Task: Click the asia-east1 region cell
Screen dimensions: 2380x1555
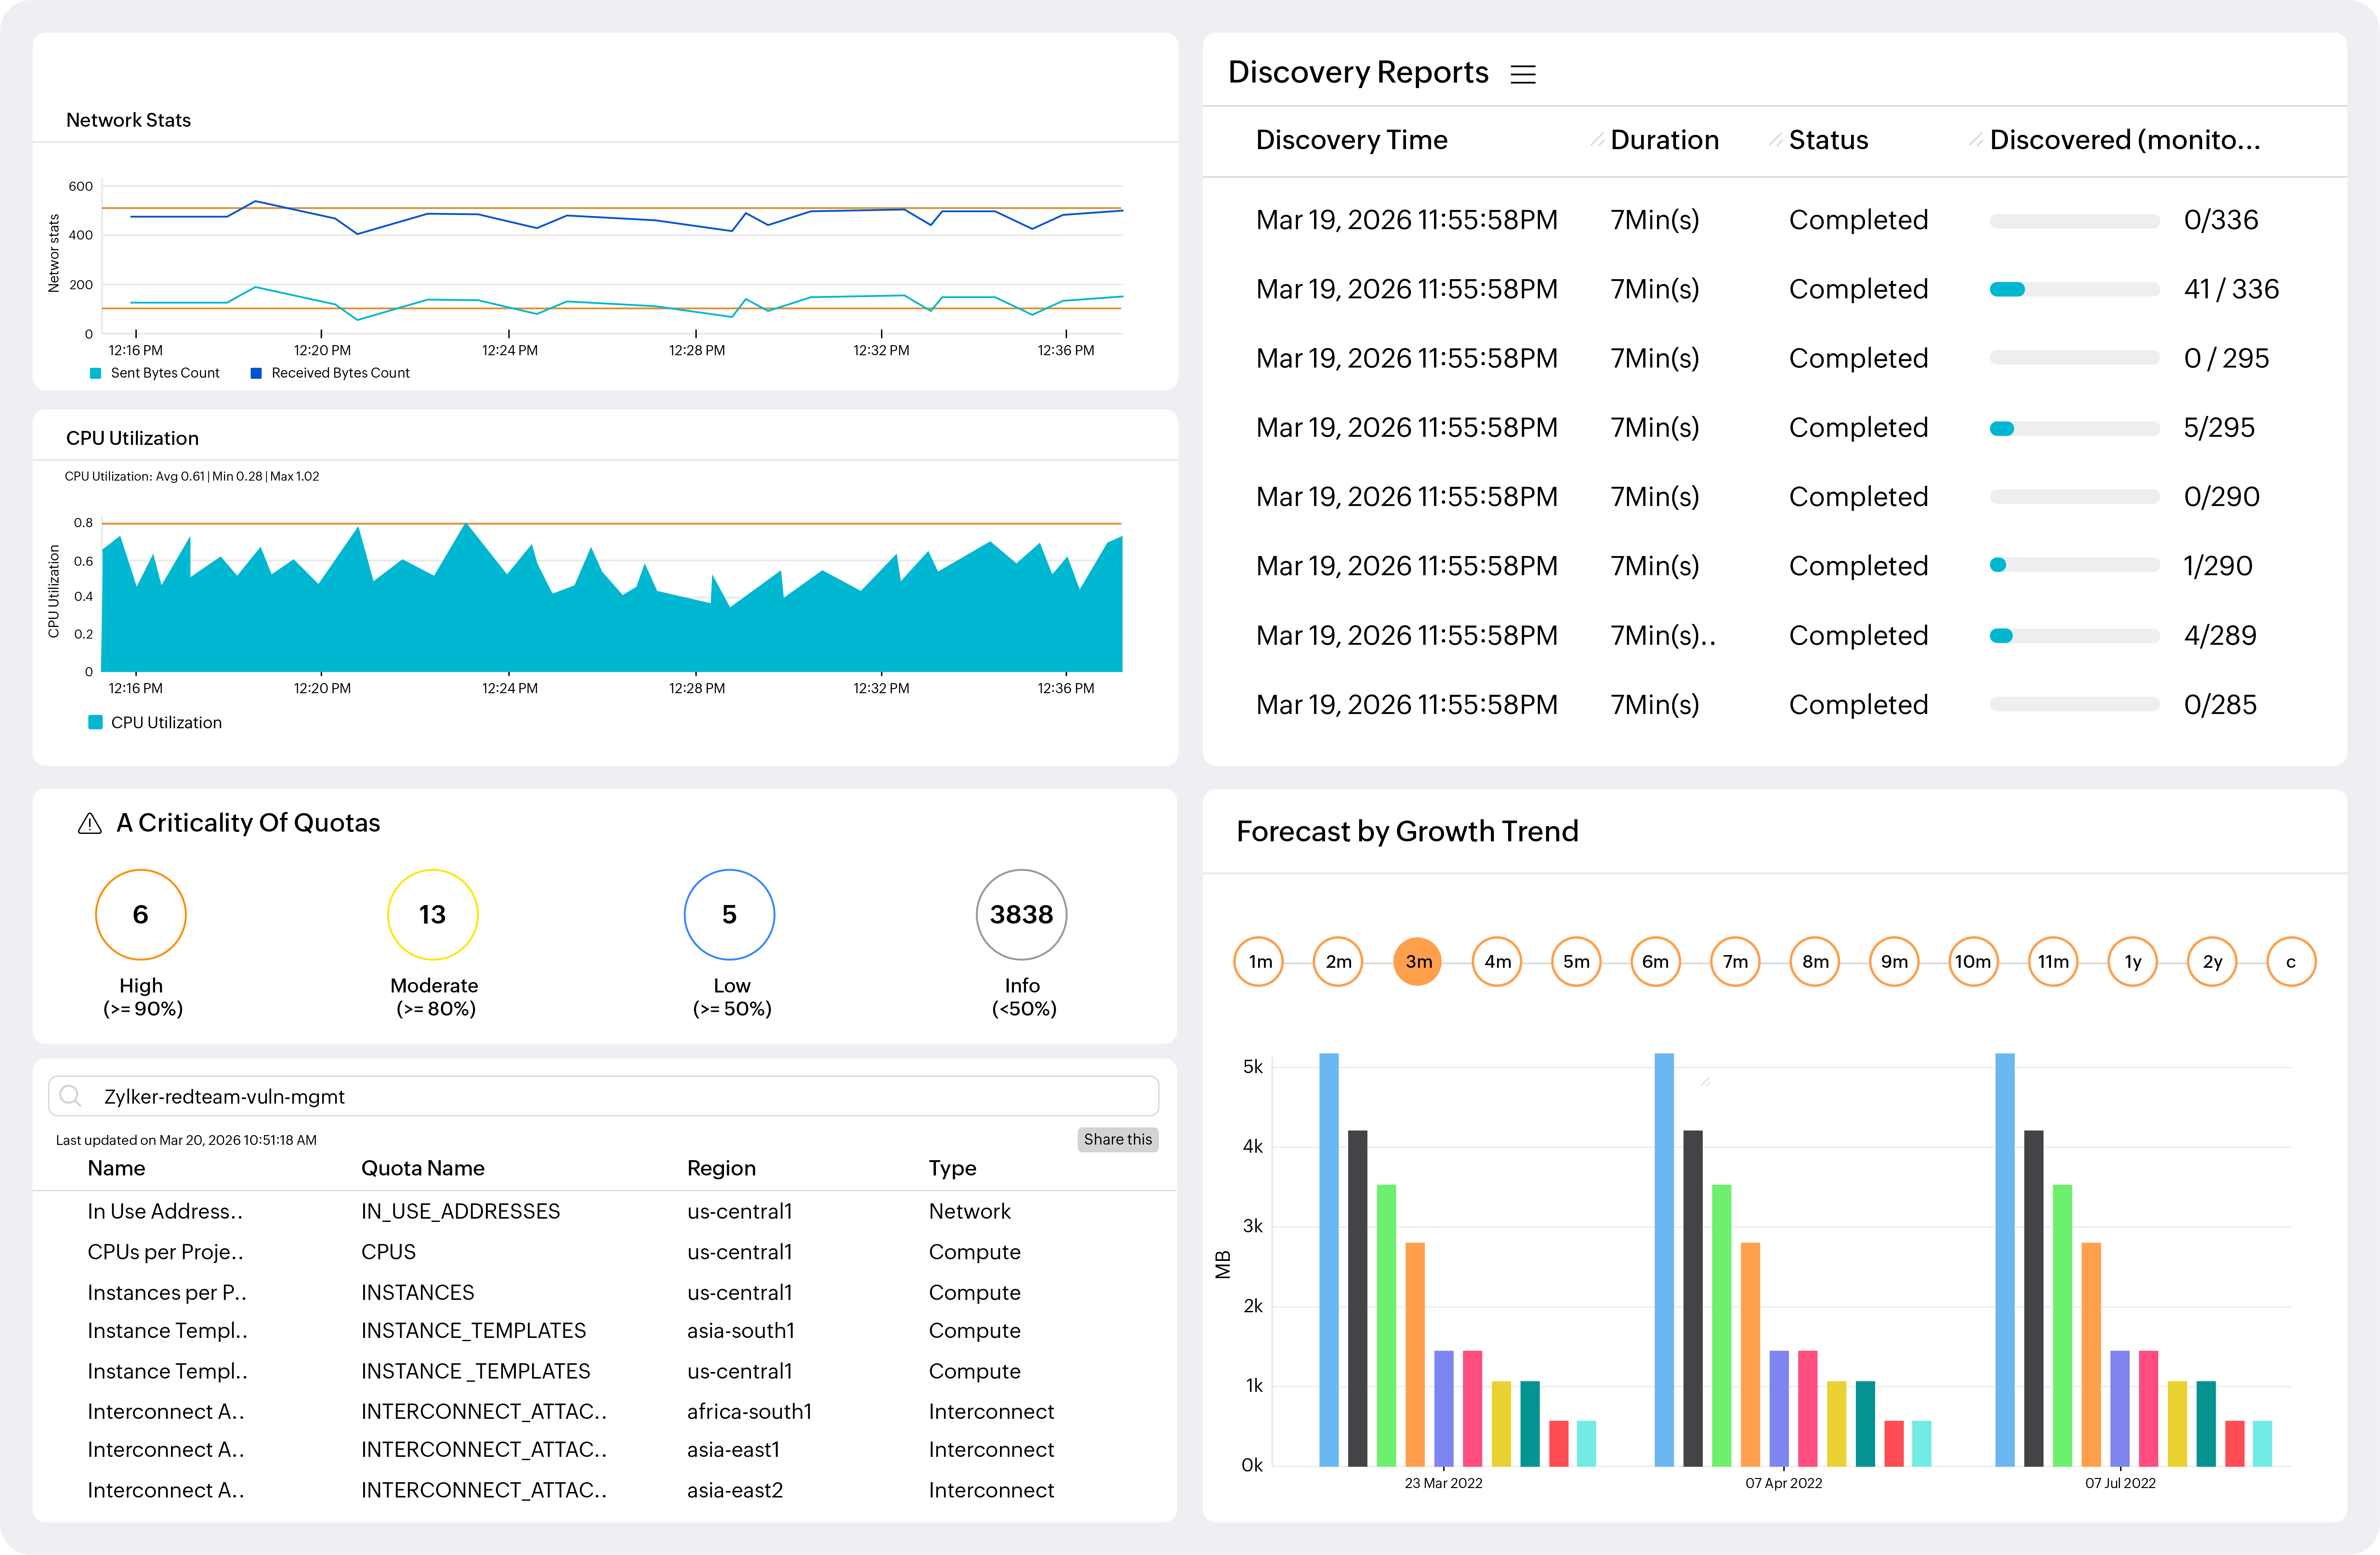Action: tap(733, 1450)
